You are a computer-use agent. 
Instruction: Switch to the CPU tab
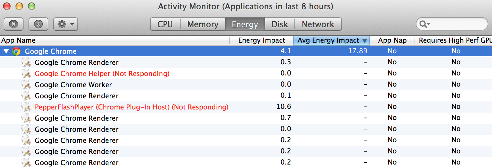(165, 24)
